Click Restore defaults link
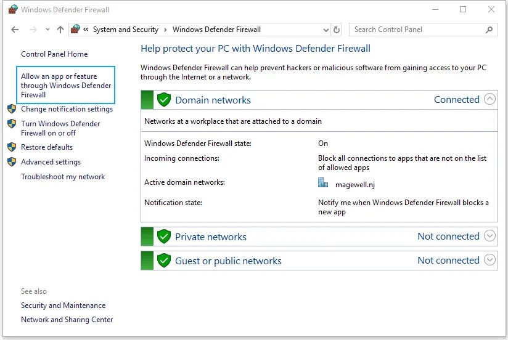This screenshot has height=340, width=508. 47,147
